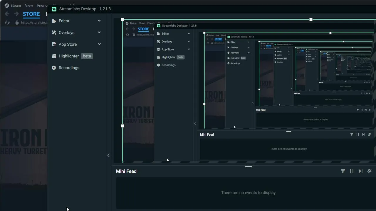Pause the Mini Feed alert queue
376x211 pixels.
click(352, 171)
